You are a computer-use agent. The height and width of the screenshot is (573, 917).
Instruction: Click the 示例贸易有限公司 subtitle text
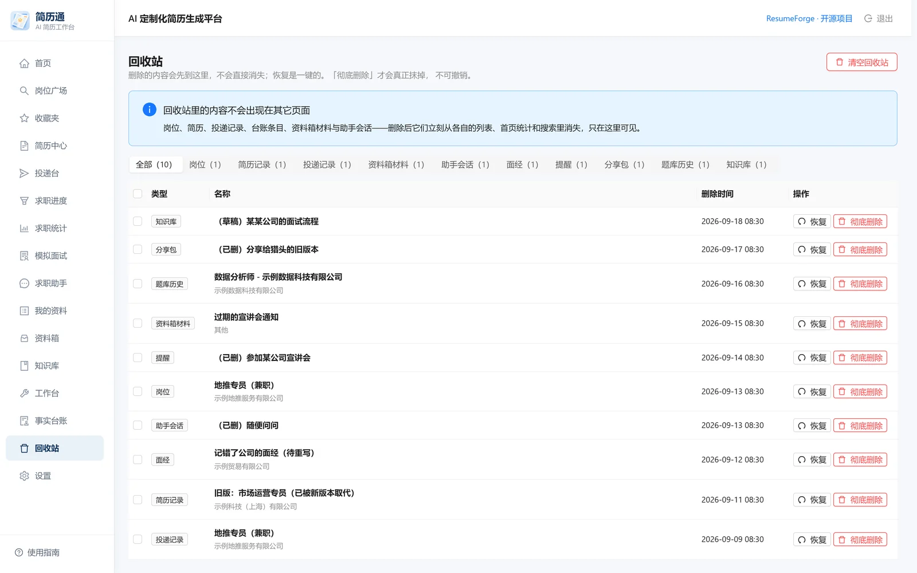pos(242,466)
